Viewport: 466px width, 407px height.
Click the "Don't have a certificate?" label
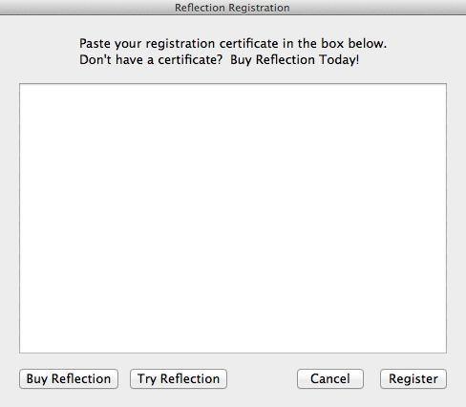pos(151,60)
